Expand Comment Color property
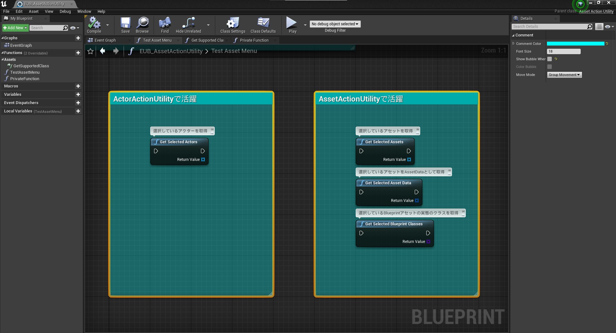This screenshot has width=616, height=333. point(513,43)
